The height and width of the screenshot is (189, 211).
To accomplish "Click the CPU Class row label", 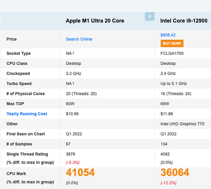I will coord(17,64).
